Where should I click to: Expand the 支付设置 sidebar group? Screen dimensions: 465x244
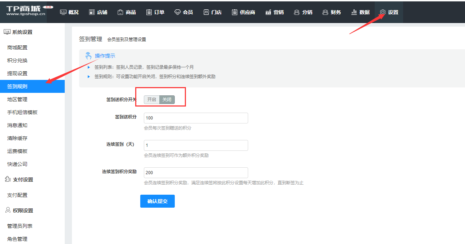[x=22, y=179]
